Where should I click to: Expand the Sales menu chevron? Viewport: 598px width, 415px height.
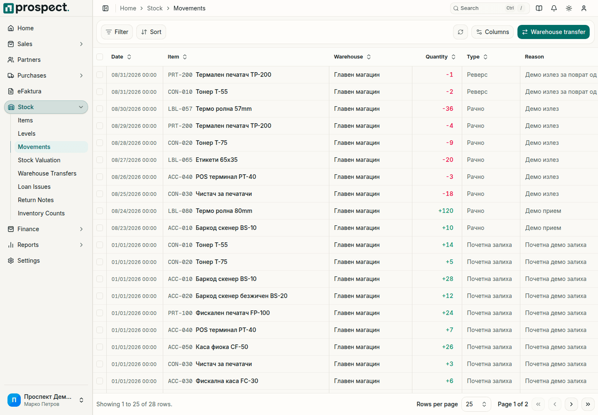point(81,44)
